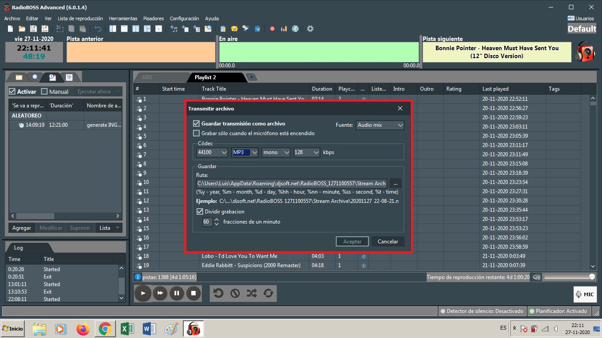
Task: Click the Usuarios link
Action: pos(581,18)
